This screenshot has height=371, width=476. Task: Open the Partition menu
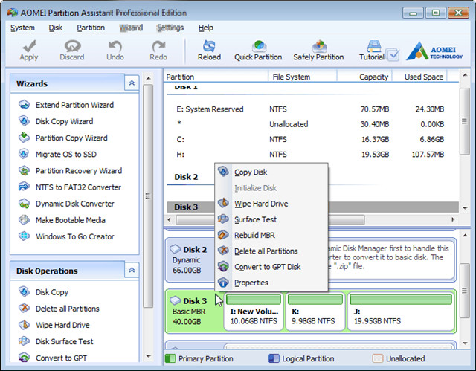pos(91,28)
